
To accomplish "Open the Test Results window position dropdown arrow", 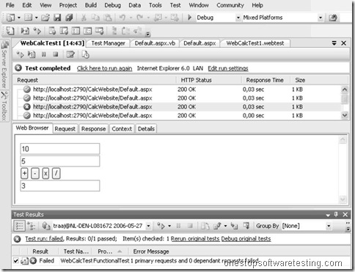I will coord(328,215).
